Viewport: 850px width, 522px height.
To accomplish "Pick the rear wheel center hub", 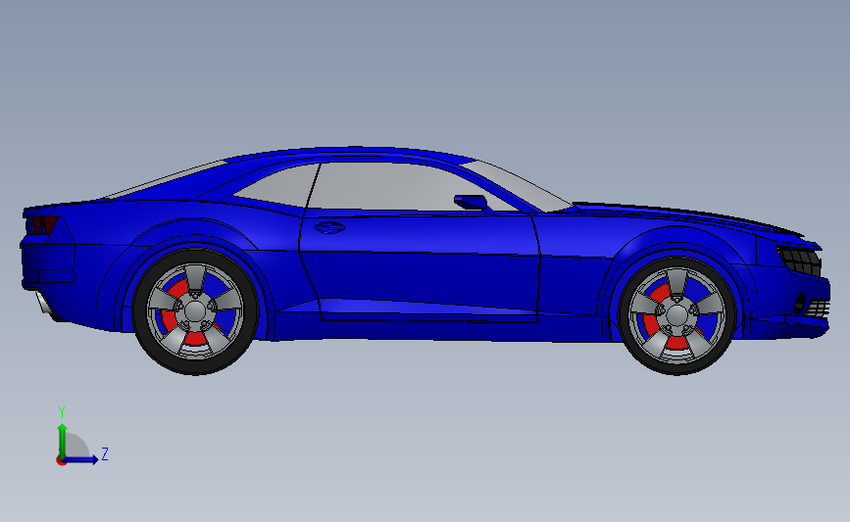I will [195, 310].
